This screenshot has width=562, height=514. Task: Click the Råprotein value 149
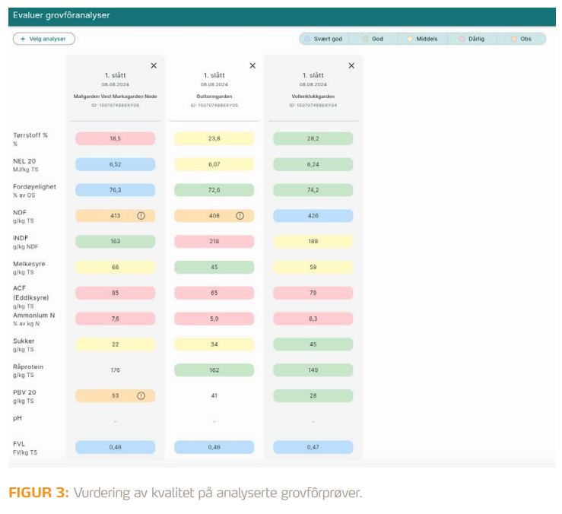[x=313, y=370]
